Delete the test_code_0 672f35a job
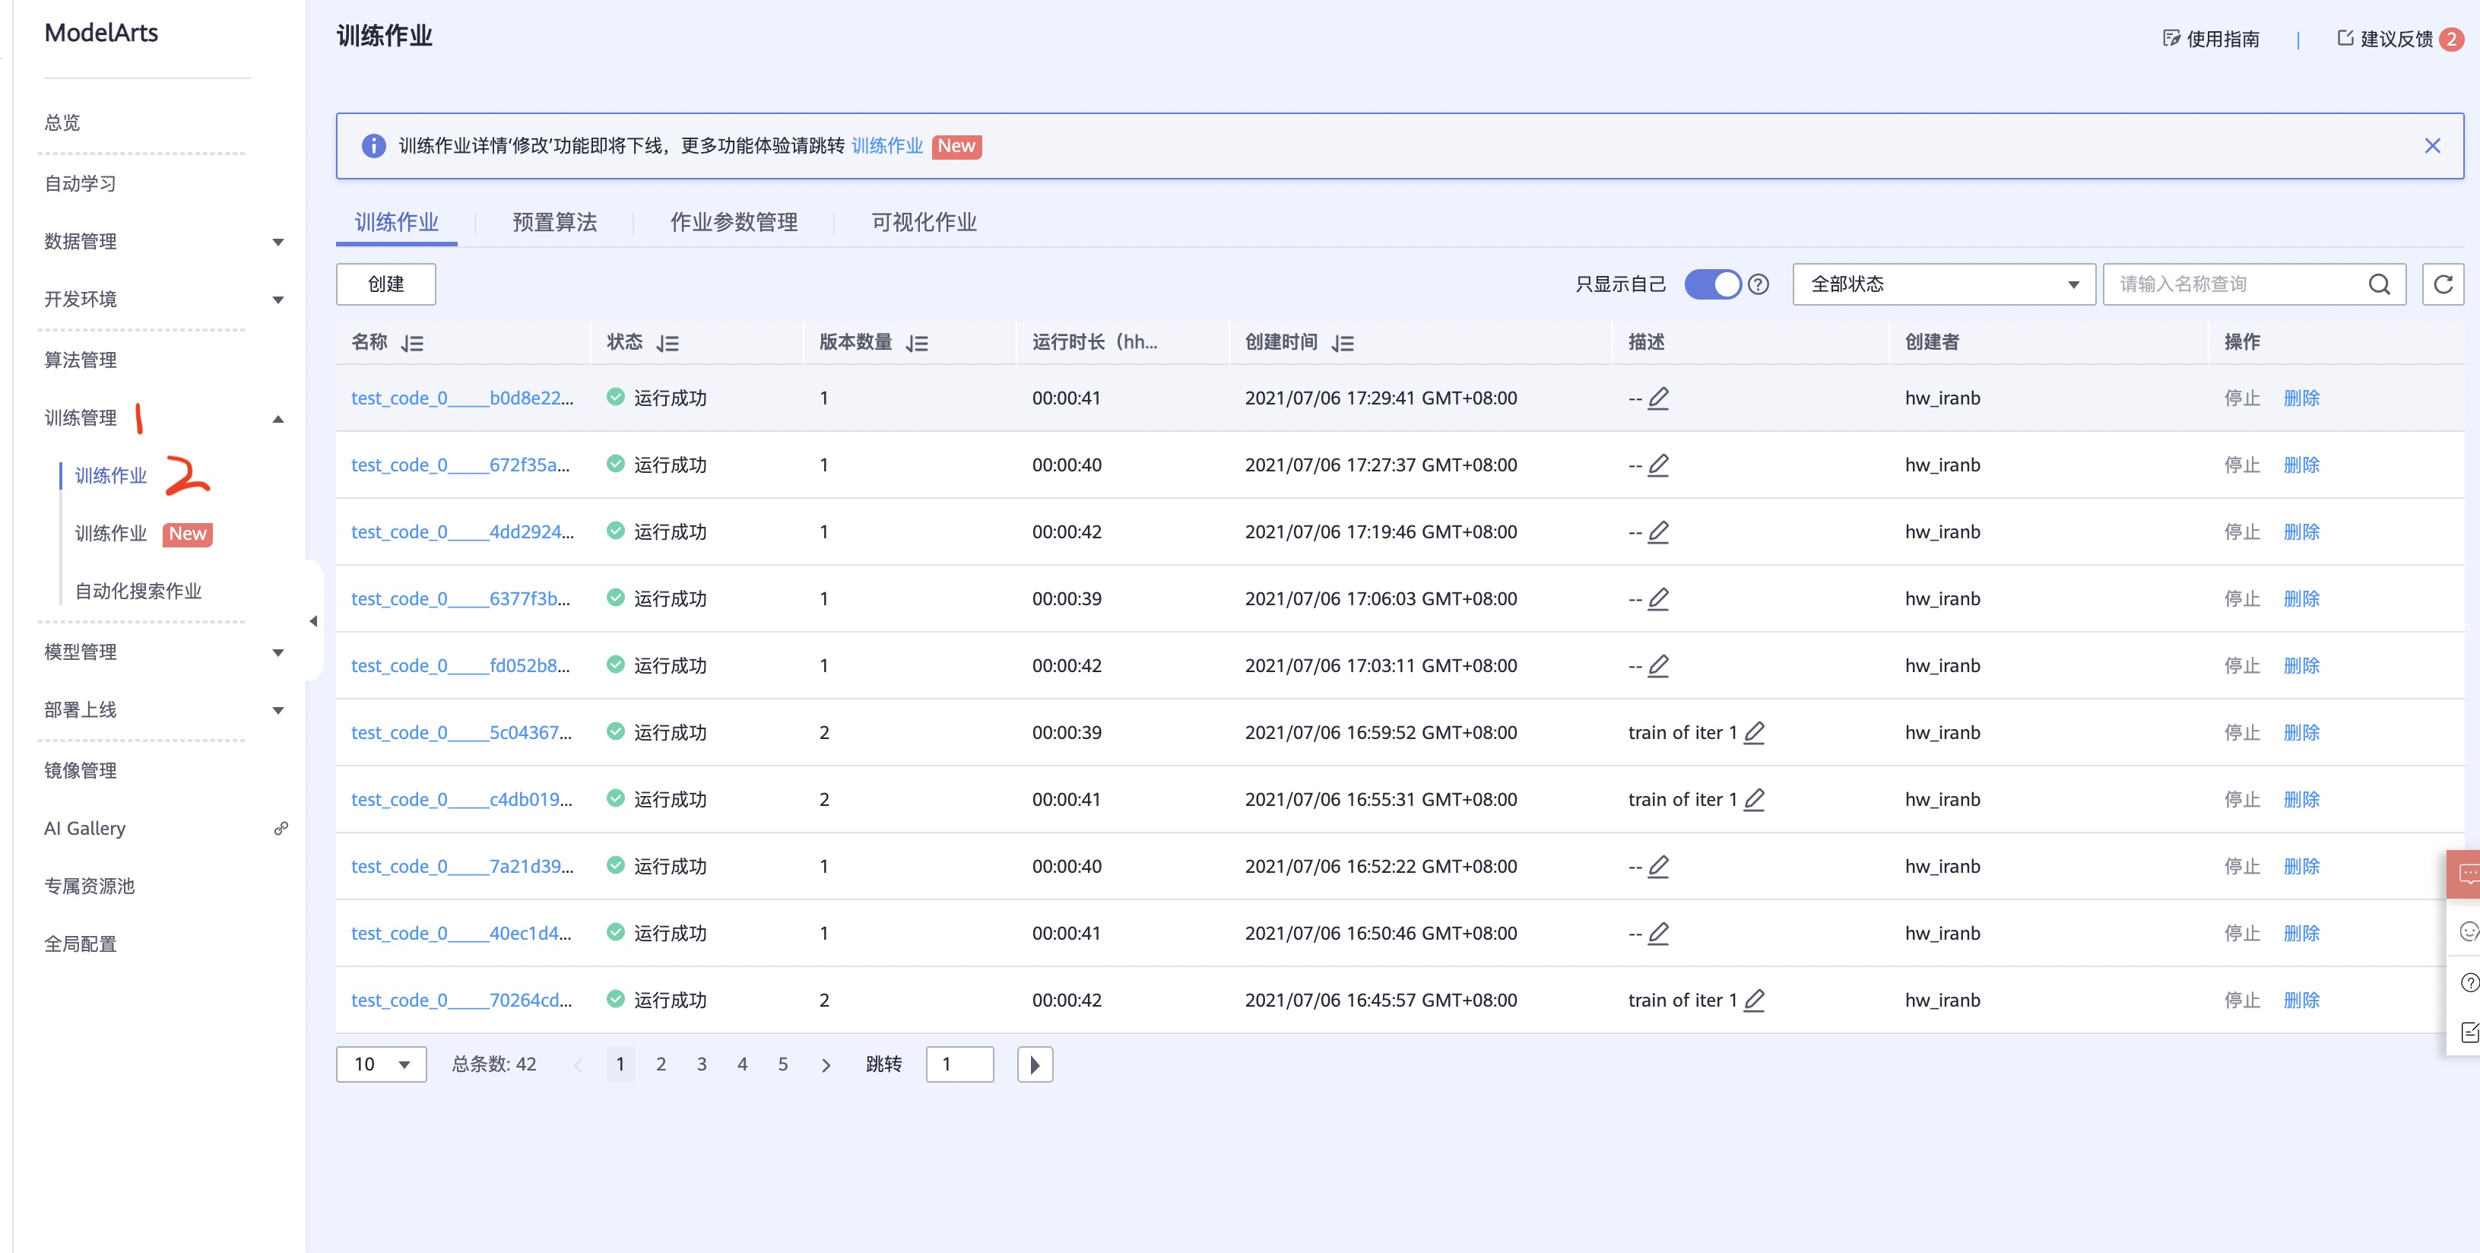 pyautogui.click(x=2301, y=465)
